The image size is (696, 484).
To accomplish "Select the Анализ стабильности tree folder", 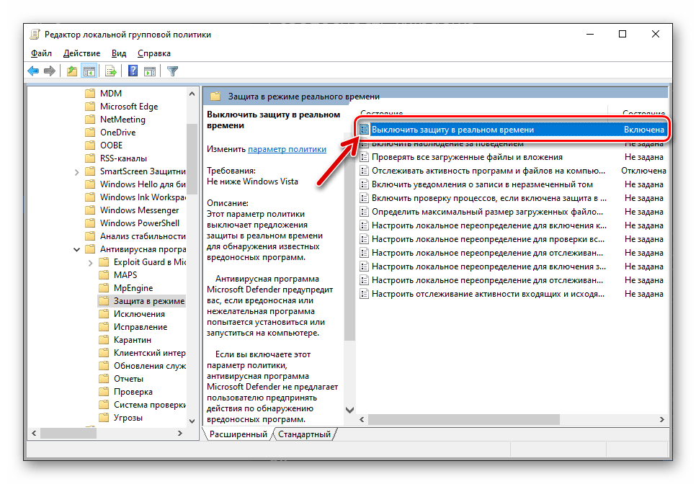I will (x=143, y=236).
